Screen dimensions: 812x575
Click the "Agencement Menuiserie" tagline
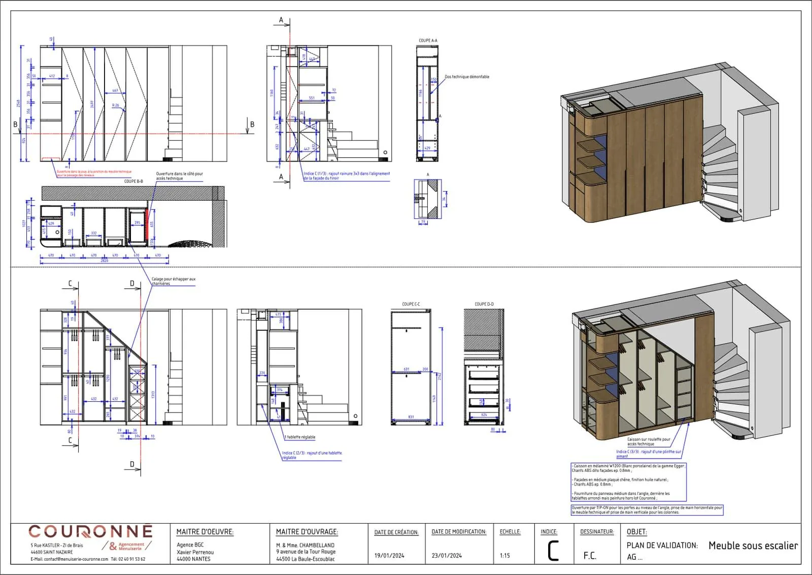tap(131, 547)
